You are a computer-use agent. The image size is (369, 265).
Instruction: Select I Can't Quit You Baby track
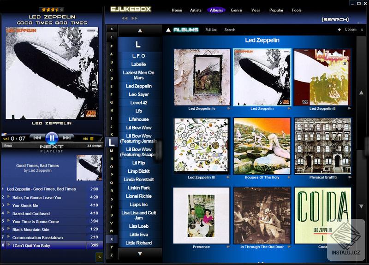pos(52,245)
